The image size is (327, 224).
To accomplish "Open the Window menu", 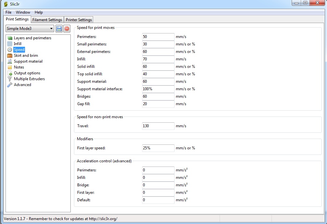I will (x=23, y=12).
